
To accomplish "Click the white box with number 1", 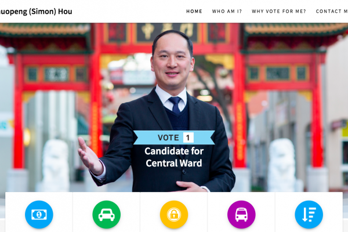I will 188,137.
